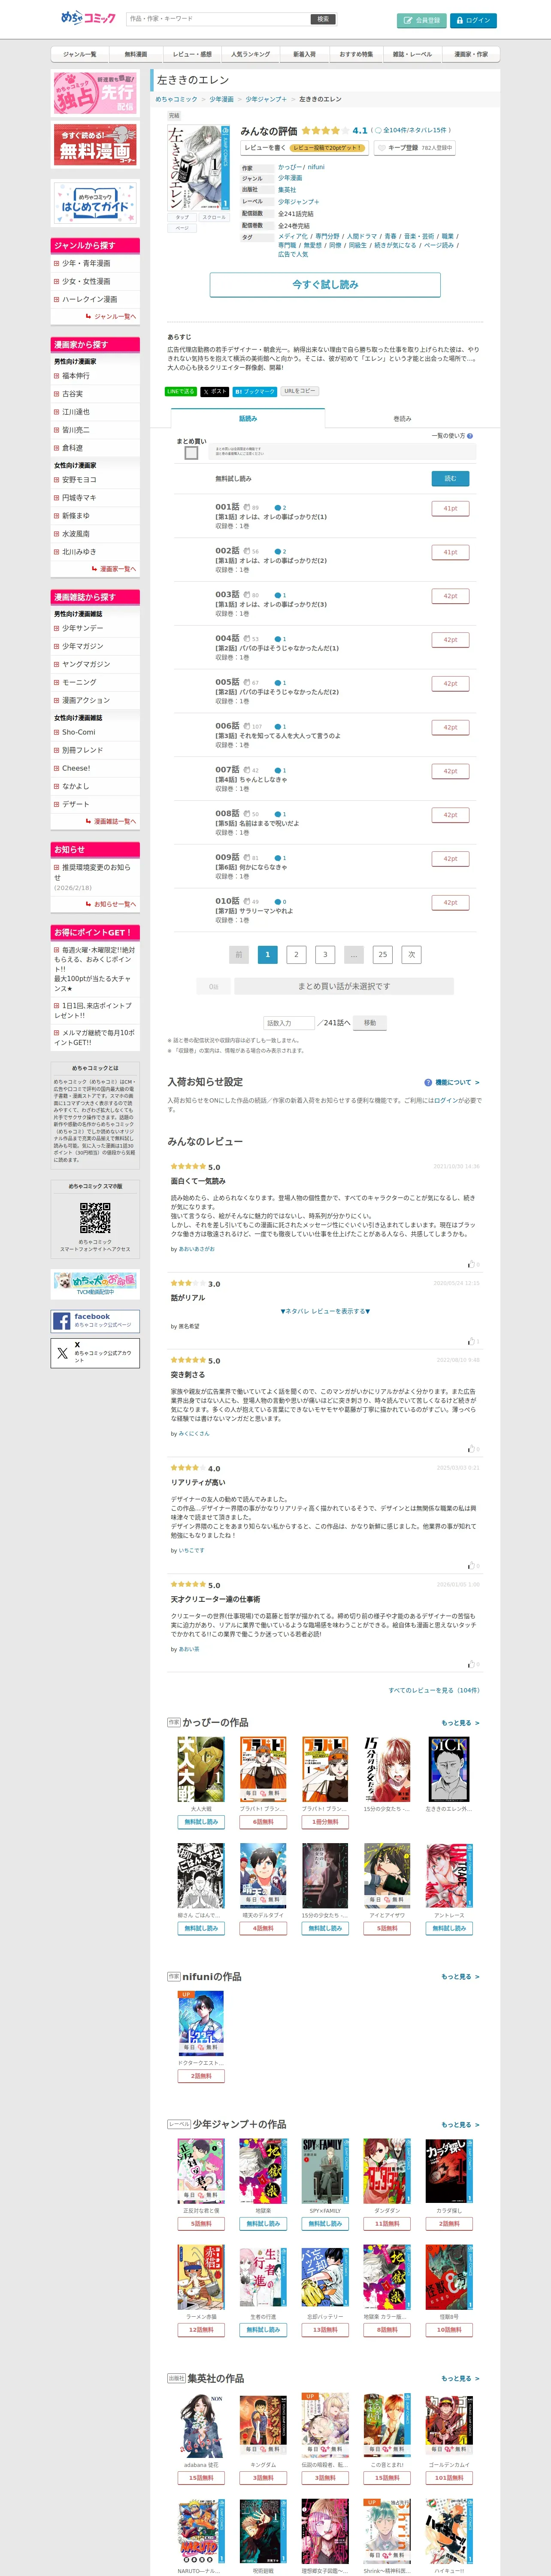
Task: Click もっと見る for かっぴーの作品
Action: 460,1723
